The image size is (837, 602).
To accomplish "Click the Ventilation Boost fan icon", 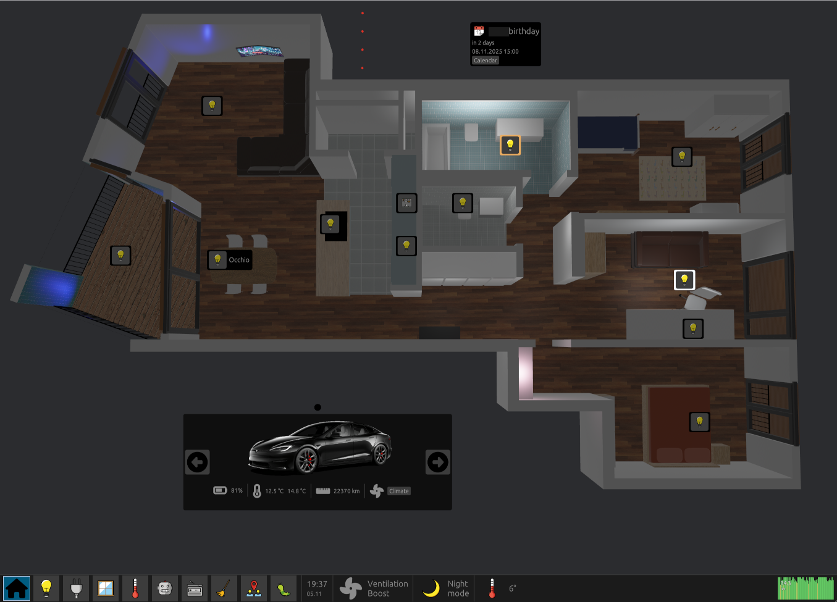I will tap(350, 588).
